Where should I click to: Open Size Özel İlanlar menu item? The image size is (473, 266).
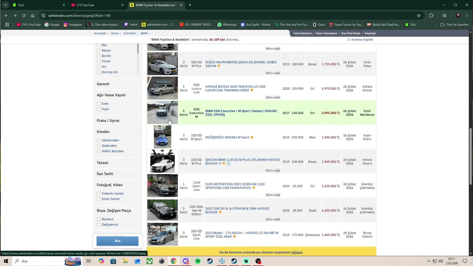pos(351,33)
